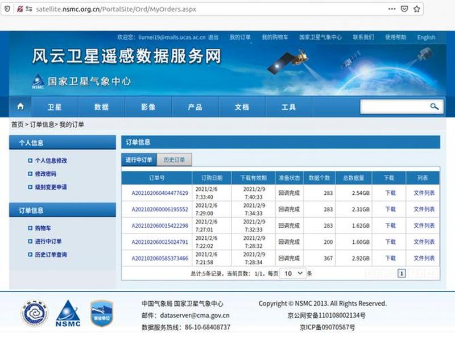The image size is (455, 341).
Task: Click the 回调完成 status for the 367-file order
Action: pos(289,258)
